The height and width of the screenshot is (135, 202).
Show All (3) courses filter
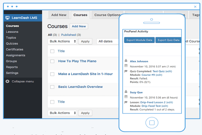pyautogui.click(x=52, y=35)
